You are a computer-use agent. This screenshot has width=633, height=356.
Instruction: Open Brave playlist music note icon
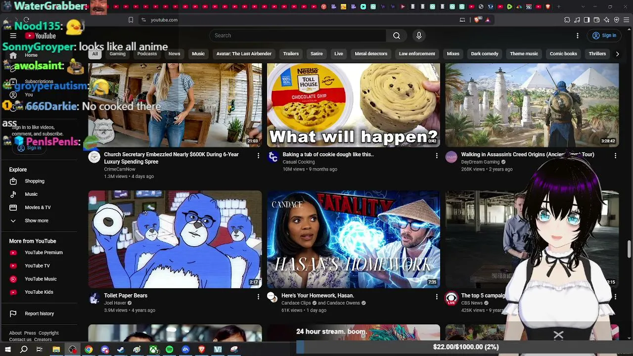(577, 20)
